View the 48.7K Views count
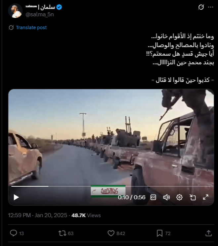218x246 pixels. point(86,215)
